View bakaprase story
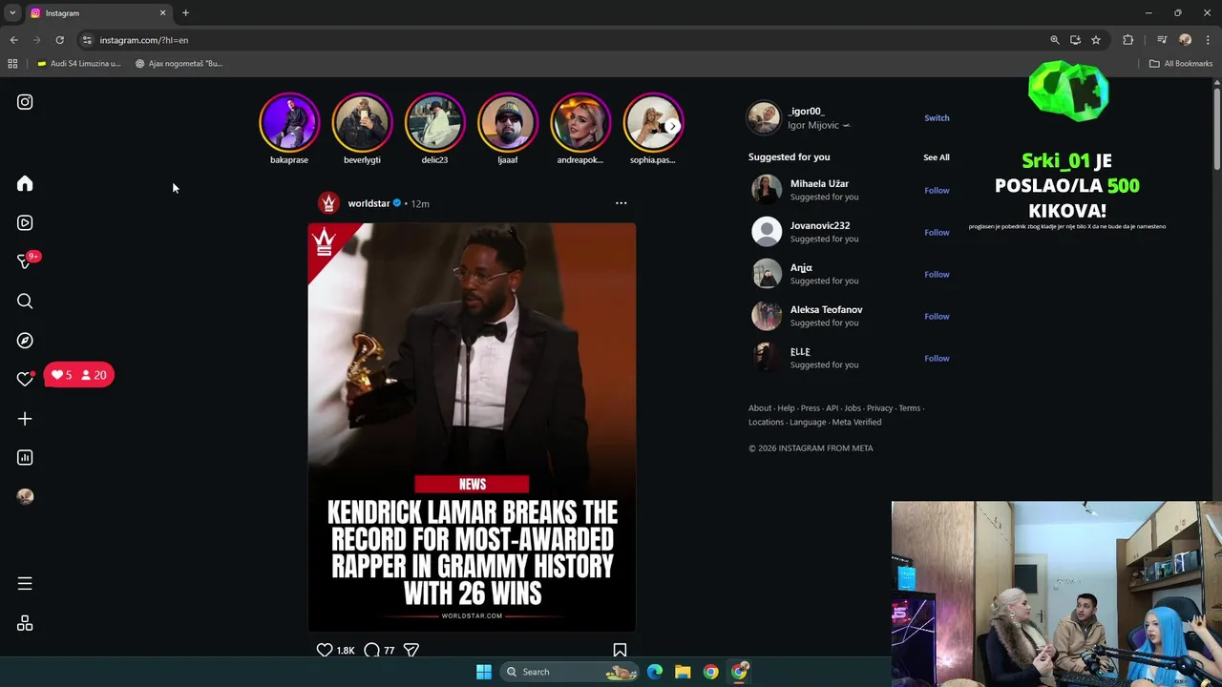This screenshot has height=687, width=1222. pos(289,123)
